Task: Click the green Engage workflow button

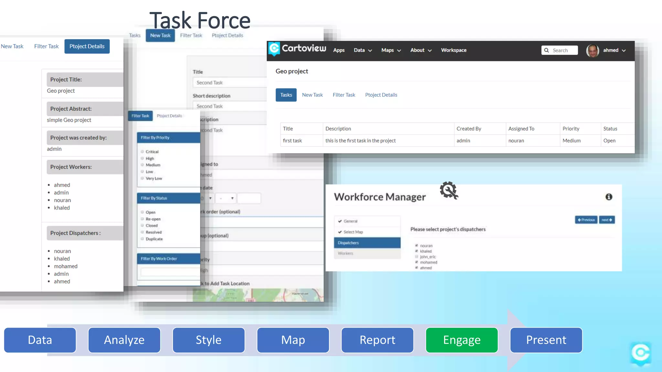Action: coord(462,340)
